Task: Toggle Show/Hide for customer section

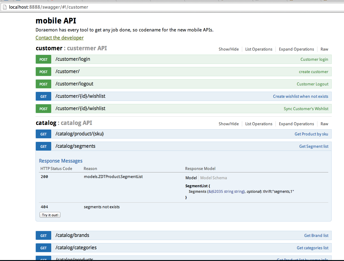Action: click(229, 49)
